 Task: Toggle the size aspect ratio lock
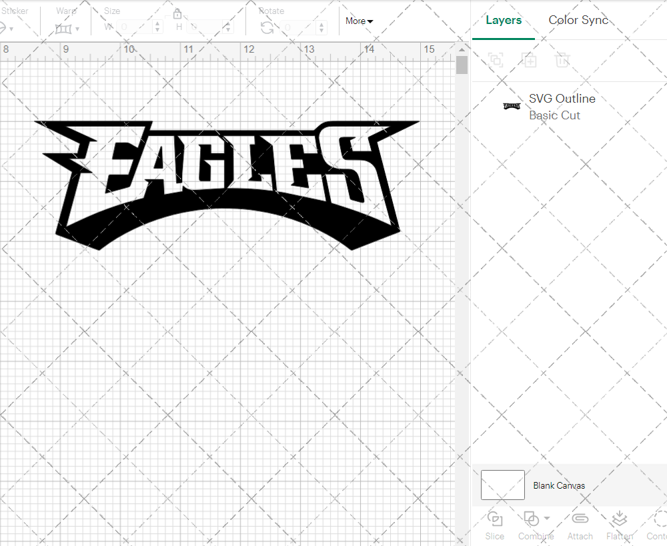click(177, 13)
